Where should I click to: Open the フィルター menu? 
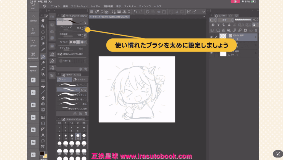(x=130, y=6)
